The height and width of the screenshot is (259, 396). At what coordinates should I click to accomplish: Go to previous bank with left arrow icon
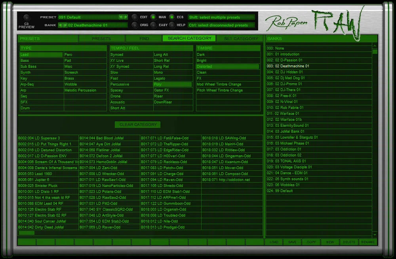point(60,24)
